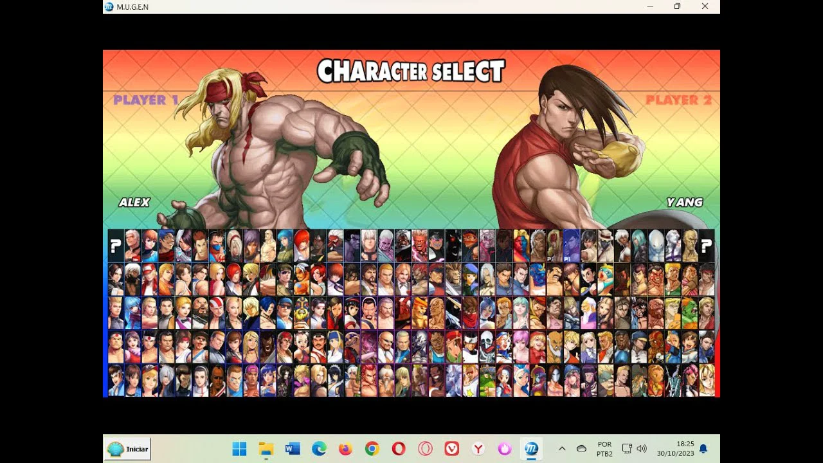Choose the gold-and-blue masked wrestler portrait
823x463 pixels.
click(301, 313)
